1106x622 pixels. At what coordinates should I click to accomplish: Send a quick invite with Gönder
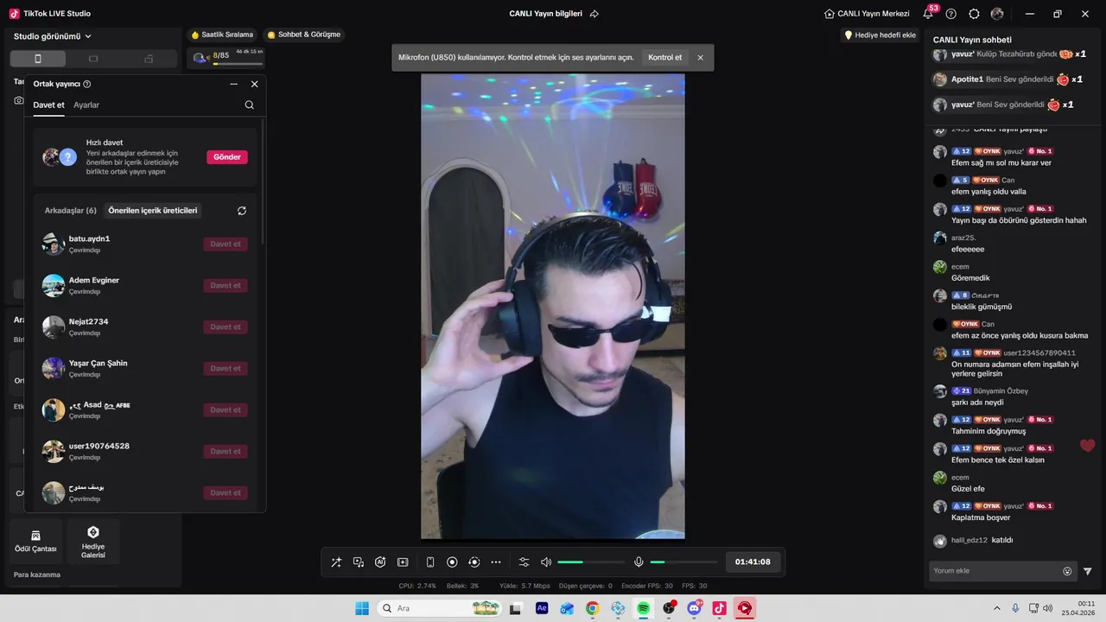[227, 157]
